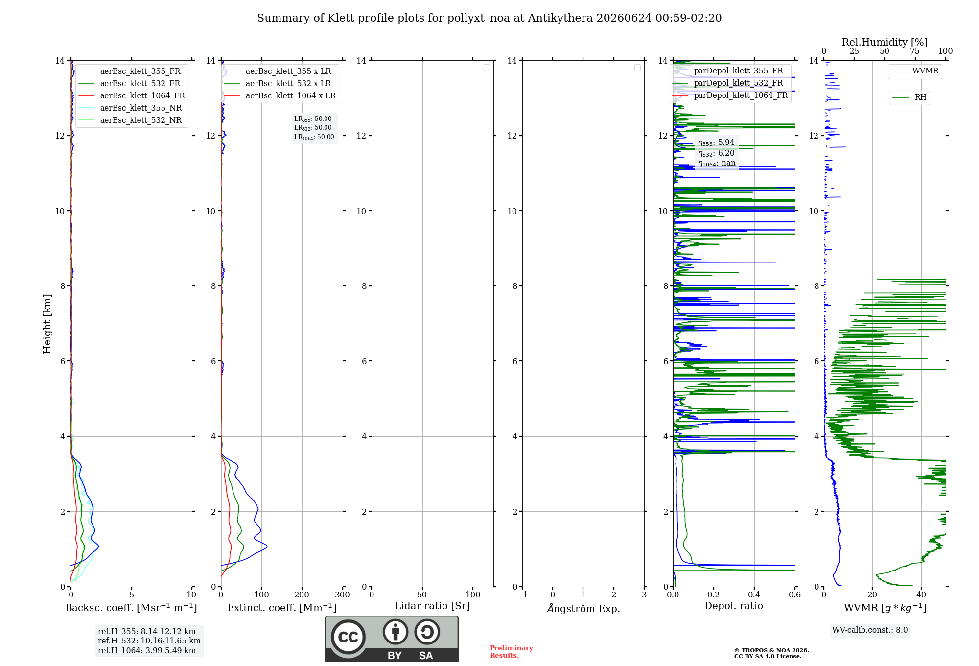Viewport: 979px width, 666px height.
Task: Click the Preliminary Results red text
Action: 511,652
